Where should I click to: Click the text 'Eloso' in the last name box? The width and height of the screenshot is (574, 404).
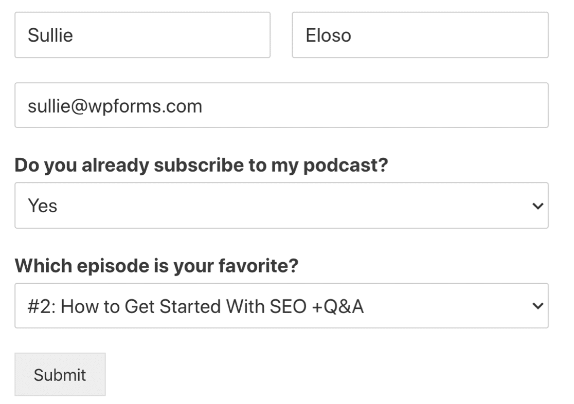328,35
